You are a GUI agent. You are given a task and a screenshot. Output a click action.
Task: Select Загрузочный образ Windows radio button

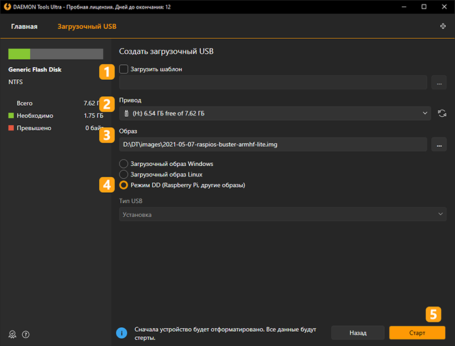click(123, 164)
